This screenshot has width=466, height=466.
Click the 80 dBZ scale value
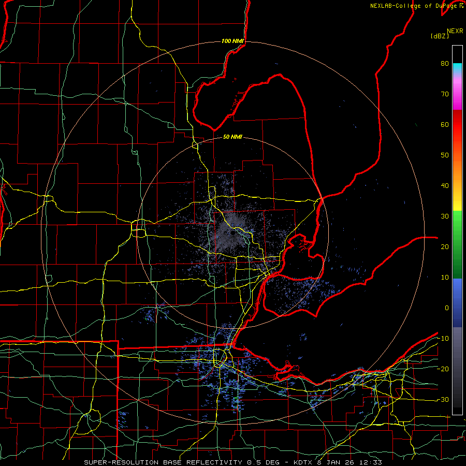[x=445, y=63]
